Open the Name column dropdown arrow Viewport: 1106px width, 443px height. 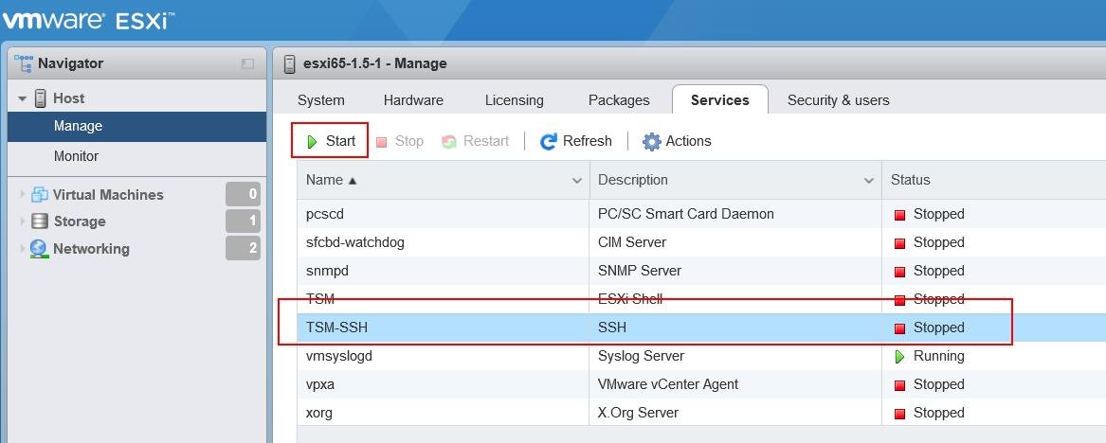577,181
